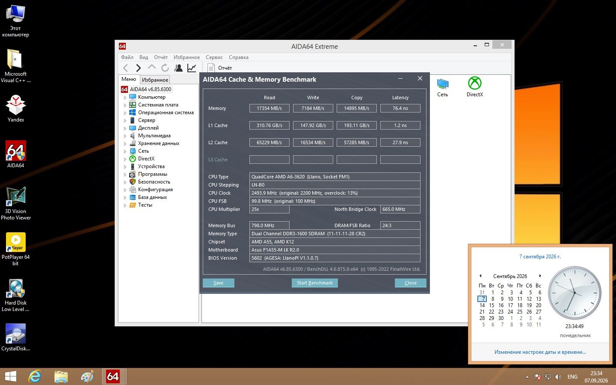Click Start Benchmark button
This screenshot has height=385, width=616.
pos(315,283)
